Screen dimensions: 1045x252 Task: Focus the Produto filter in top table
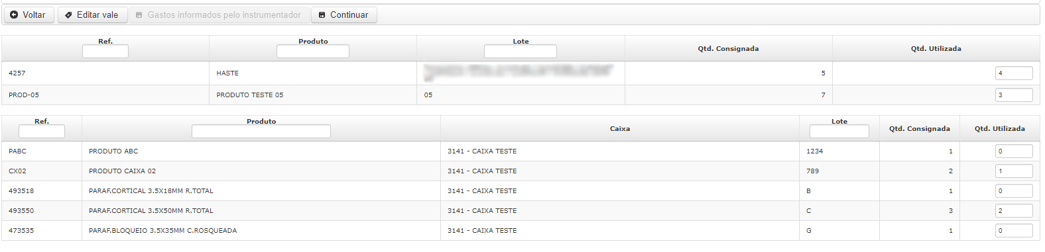coord(313,52)
